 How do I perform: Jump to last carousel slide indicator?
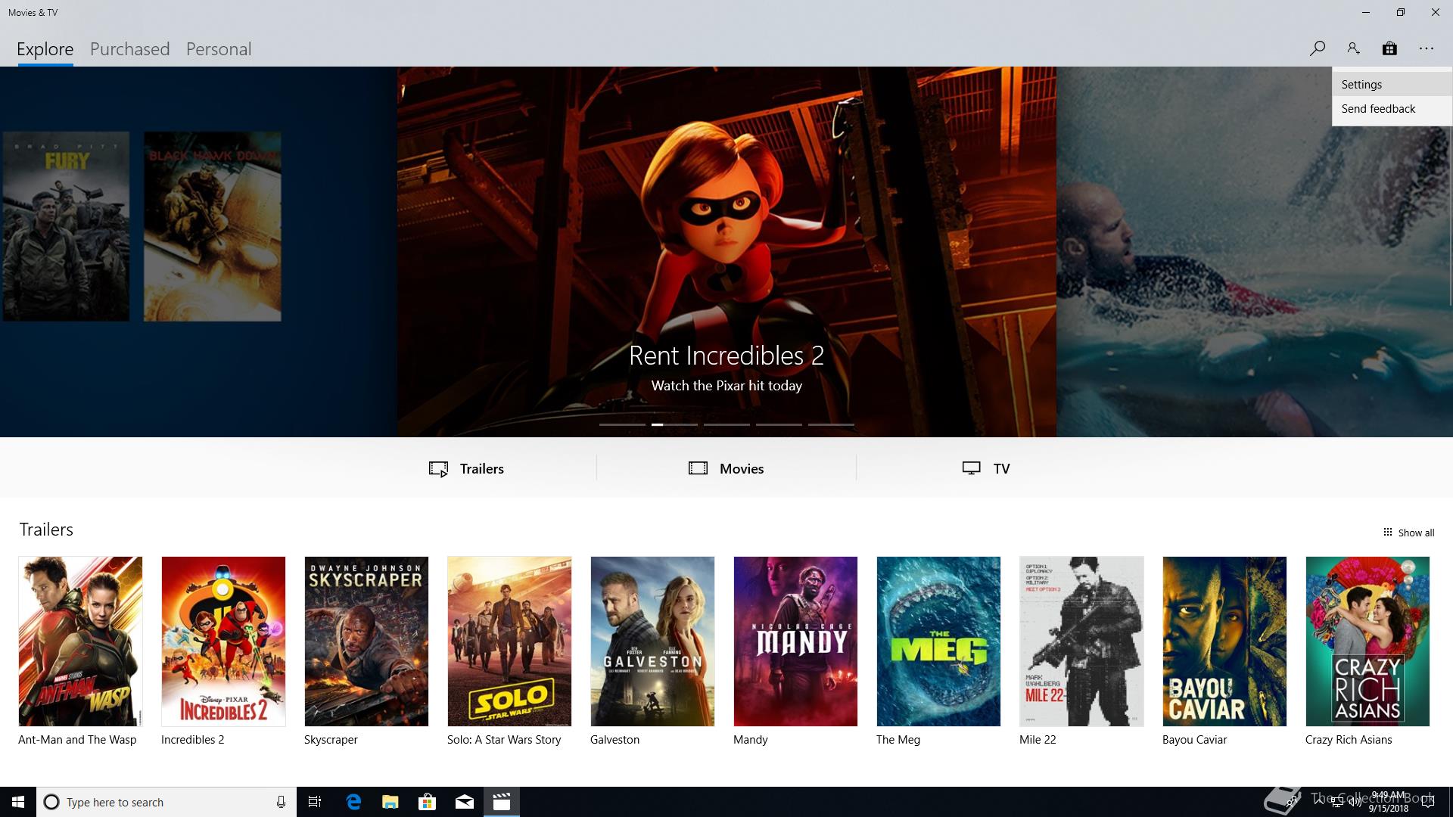click(831, 425)
